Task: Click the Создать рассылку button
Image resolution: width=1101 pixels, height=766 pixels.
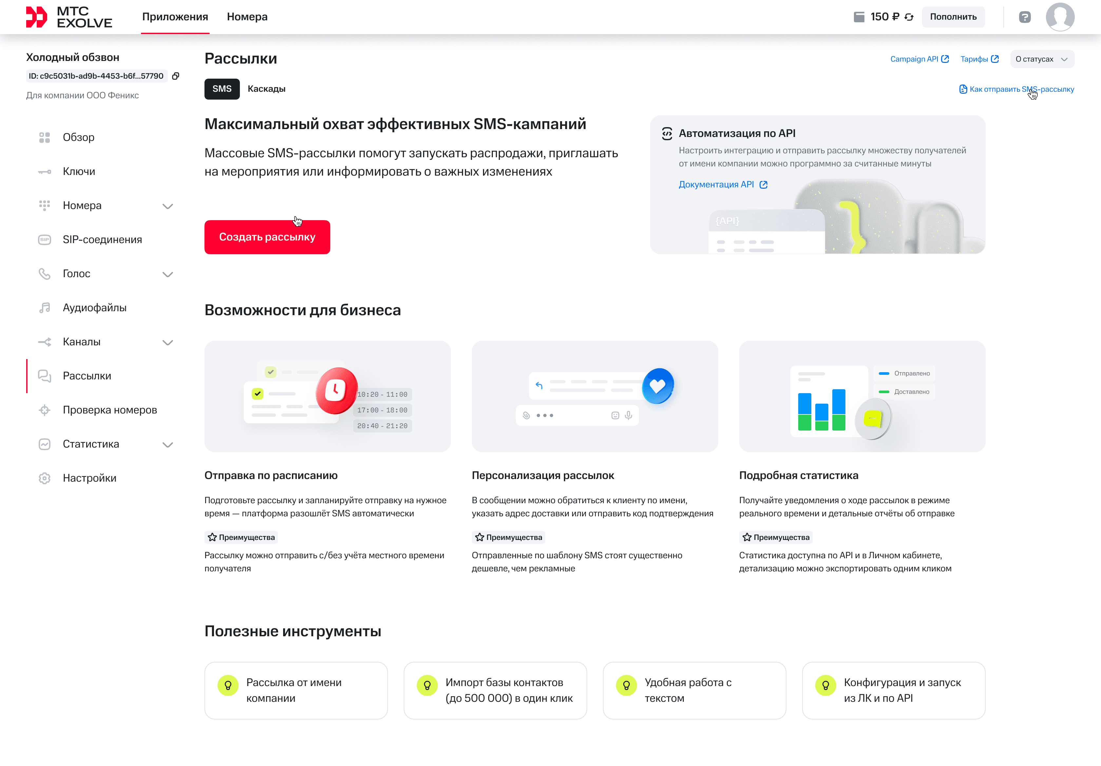Action: coord(267,237)
